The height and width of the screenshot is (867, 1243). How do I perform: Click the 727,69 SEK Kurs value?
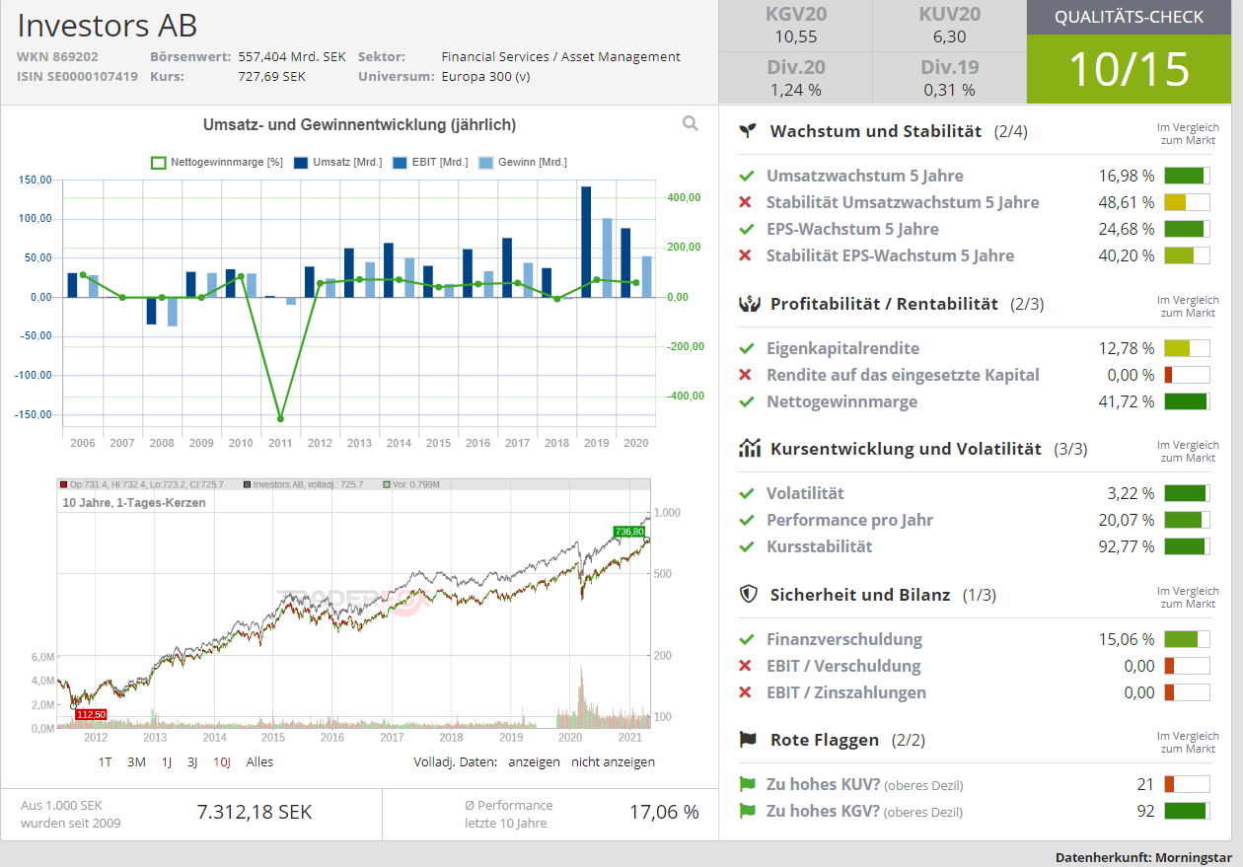coord(272,76)
